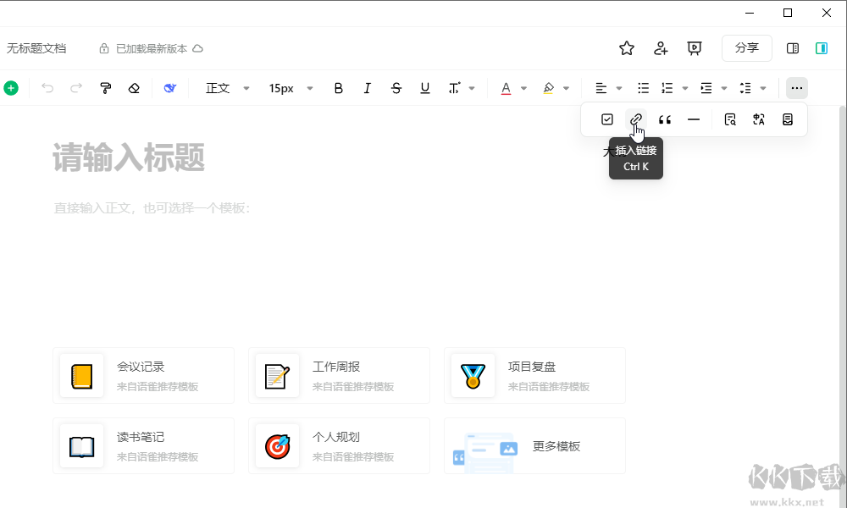Toggle bold formatting
The width and height of the screenshot is (847, 508).
click(x=338, y=87)
